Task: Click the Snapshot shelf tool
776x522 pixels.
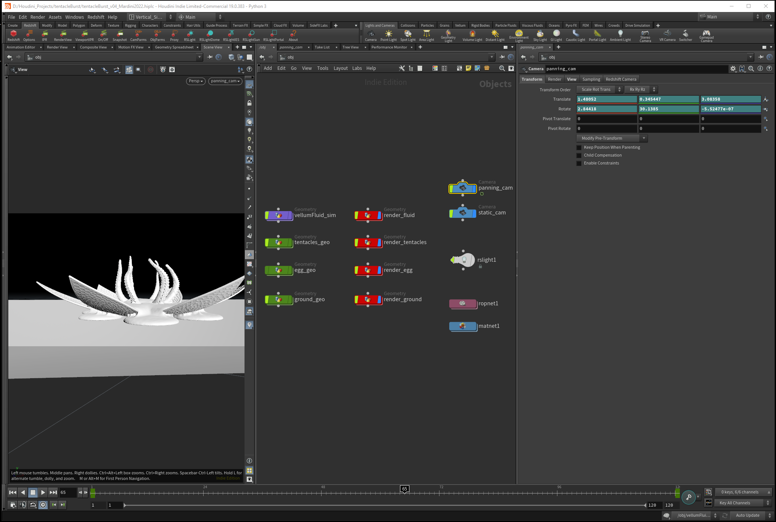Action: [119, 36]
